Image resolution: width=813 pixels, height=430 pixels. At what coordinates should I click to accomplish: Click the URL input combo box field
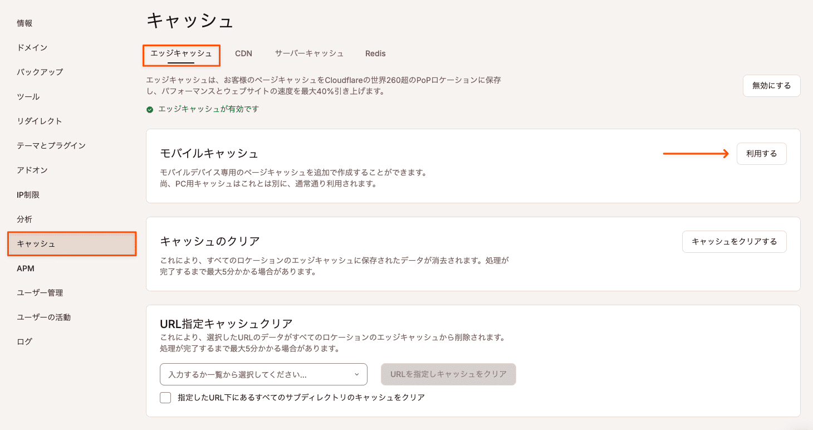coord(256,374)
